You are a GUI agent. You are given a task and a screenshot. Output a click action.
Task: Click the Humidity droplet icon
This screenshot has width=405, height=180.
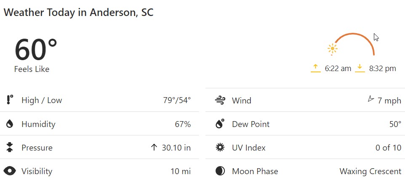(10, 124)
